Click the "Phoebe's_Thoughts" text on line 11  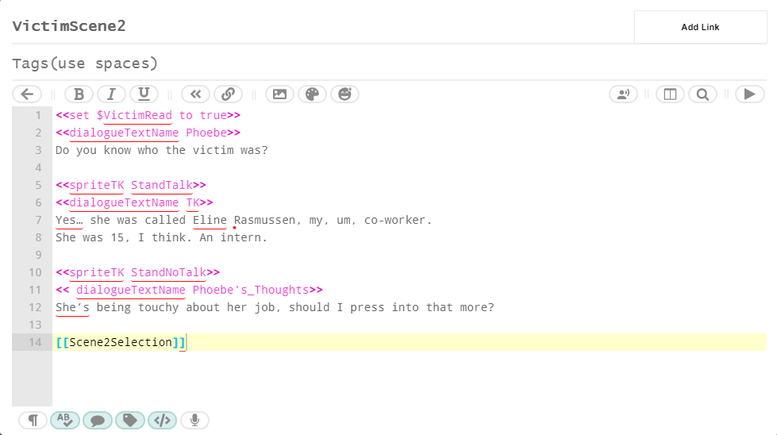(x=251, y=290)
